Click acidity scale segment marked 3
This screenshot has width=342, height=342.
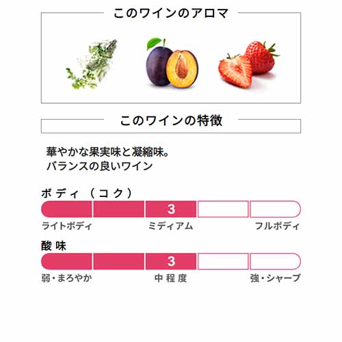point(171,261)
